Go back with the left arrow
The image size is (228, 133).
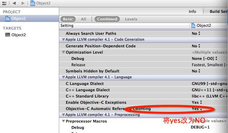(x=14, y=3)
